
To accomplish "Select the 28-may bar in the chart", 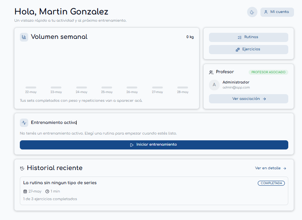I will 183,87.
